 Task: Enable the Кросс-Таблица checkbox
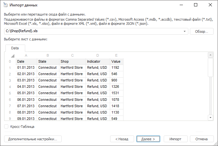click(x=7, y=127)
